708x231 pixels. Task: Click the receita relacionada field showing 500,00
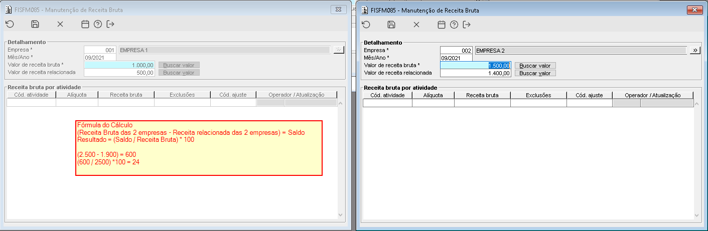click(120, 72)
